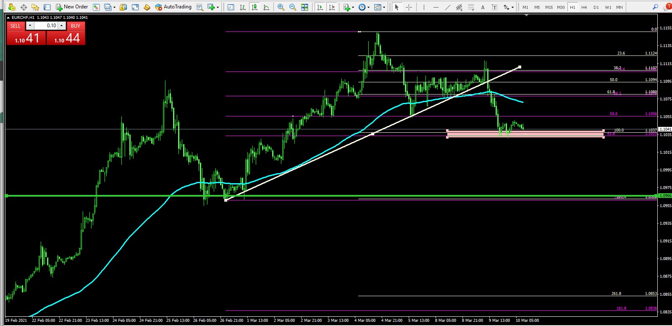
Task: Open the Data Window crosshair icon
Action: 24,7
